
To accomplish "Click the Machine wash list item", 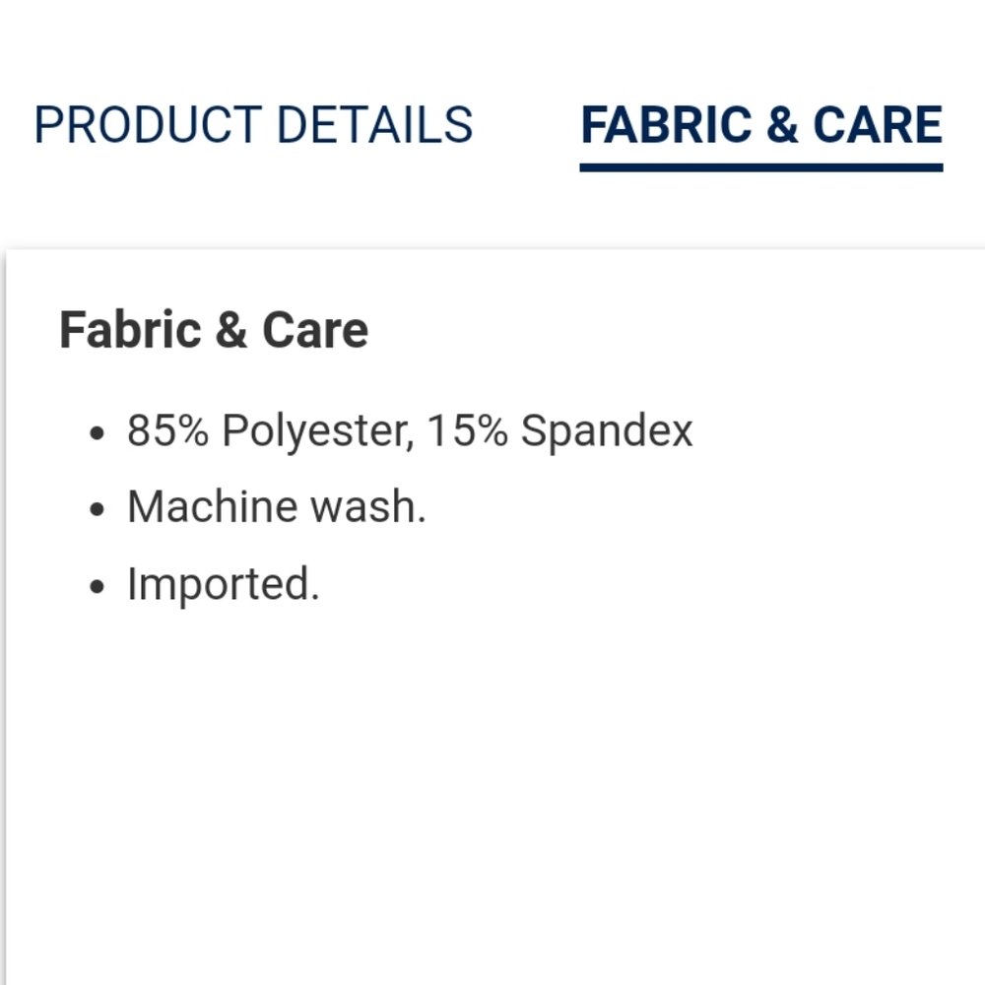I will 276,507.
